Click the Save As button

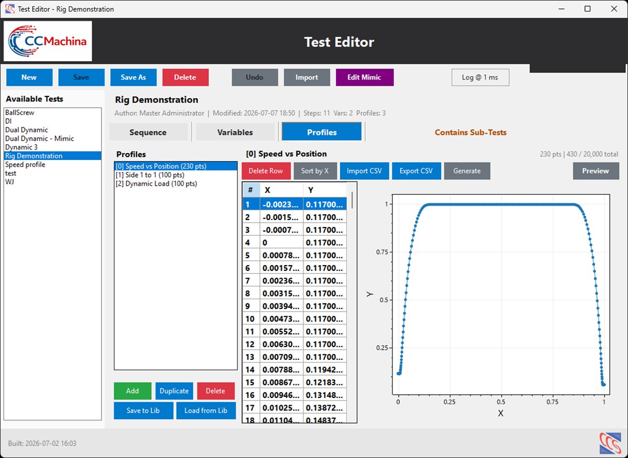coord(133,77)
